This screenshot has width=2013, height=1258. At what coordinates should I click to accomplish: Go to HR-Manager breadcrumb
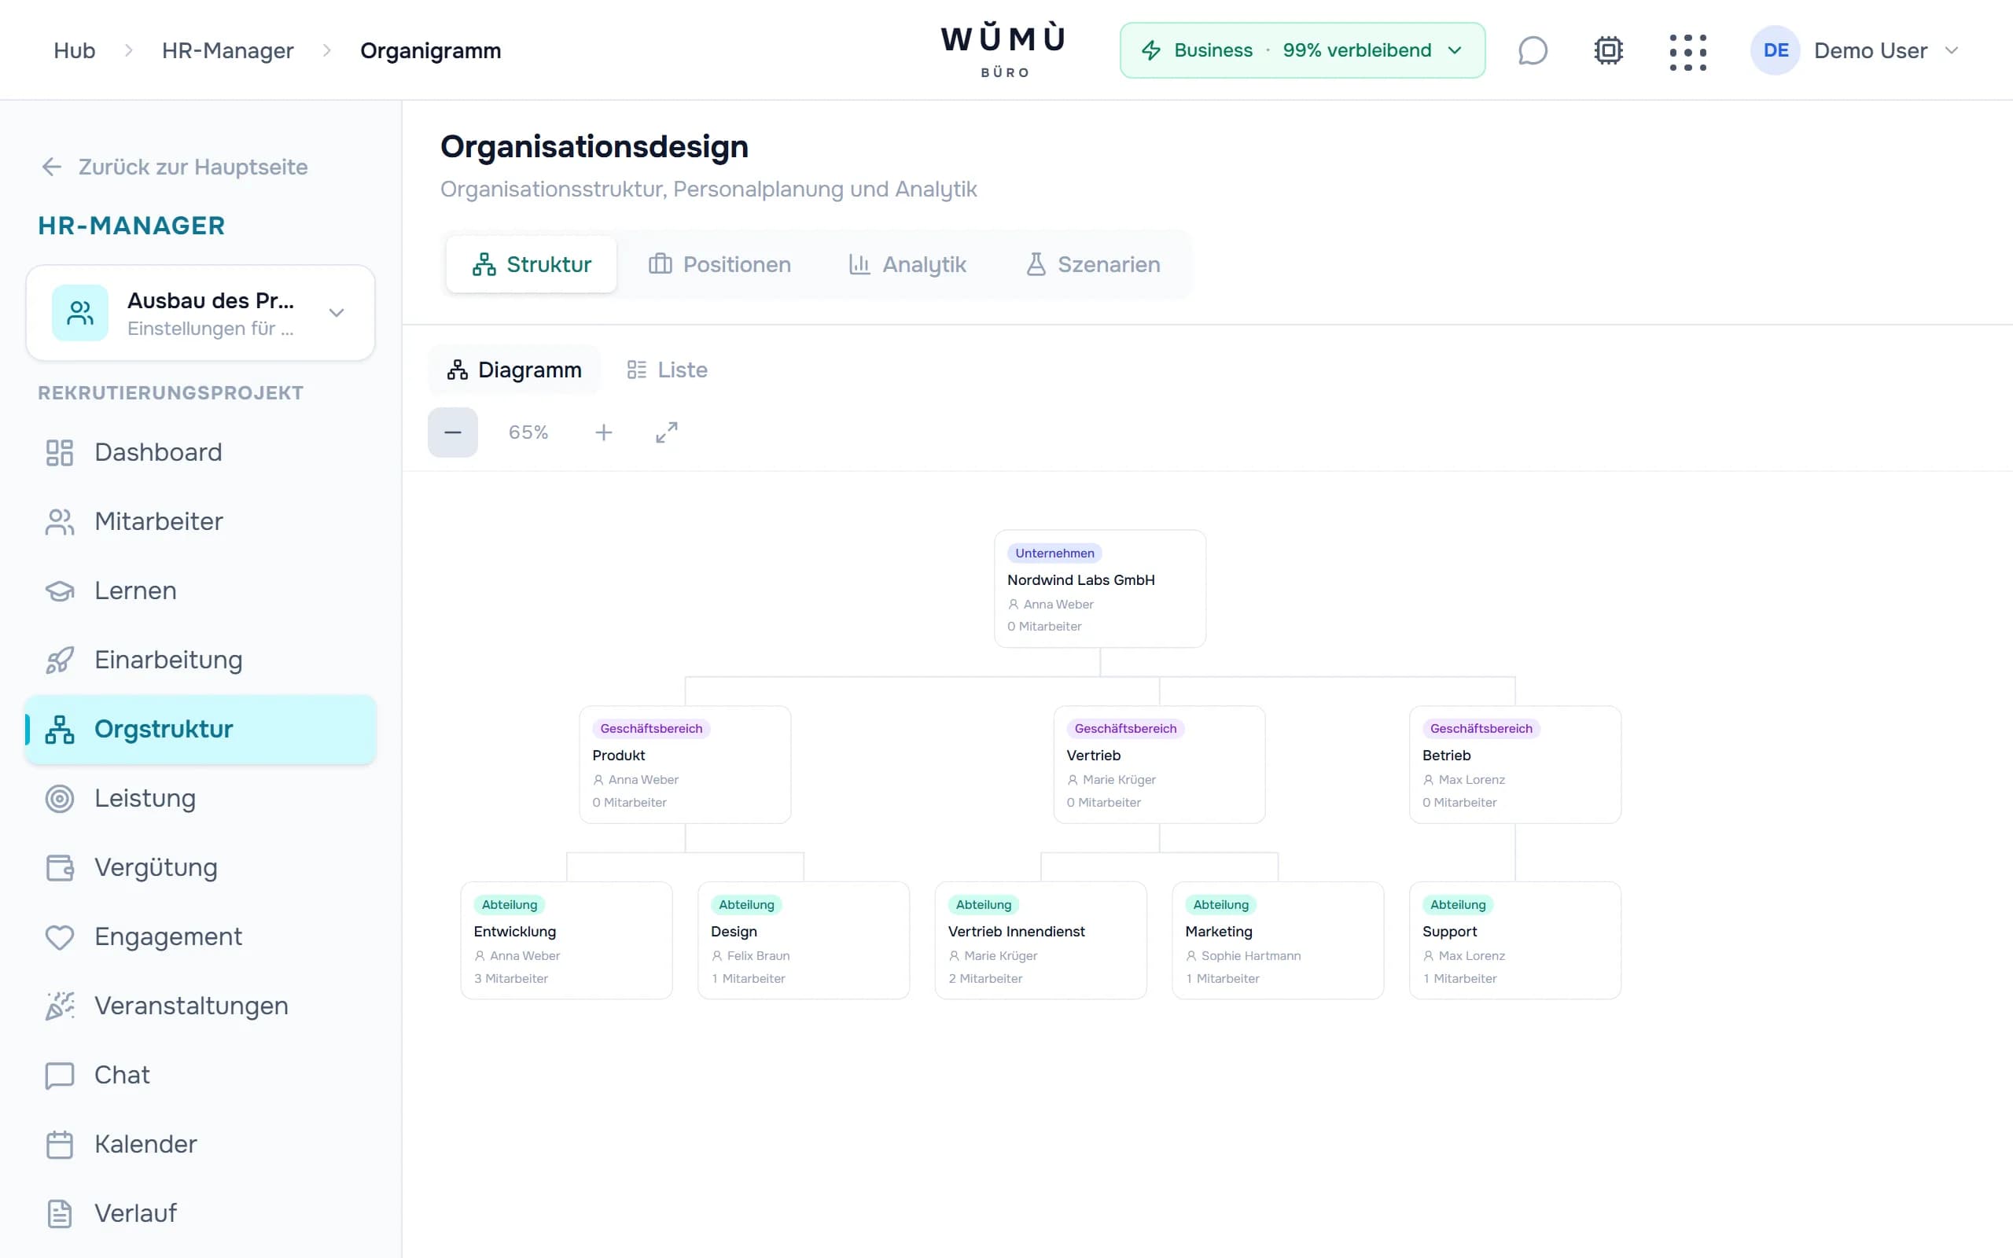pos(227,51)
